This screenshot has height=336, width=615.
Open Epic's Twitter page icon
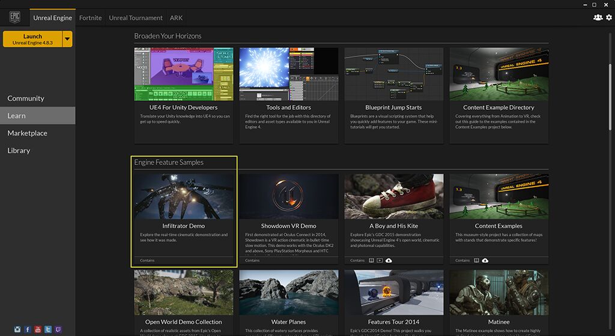coord(48,329)
